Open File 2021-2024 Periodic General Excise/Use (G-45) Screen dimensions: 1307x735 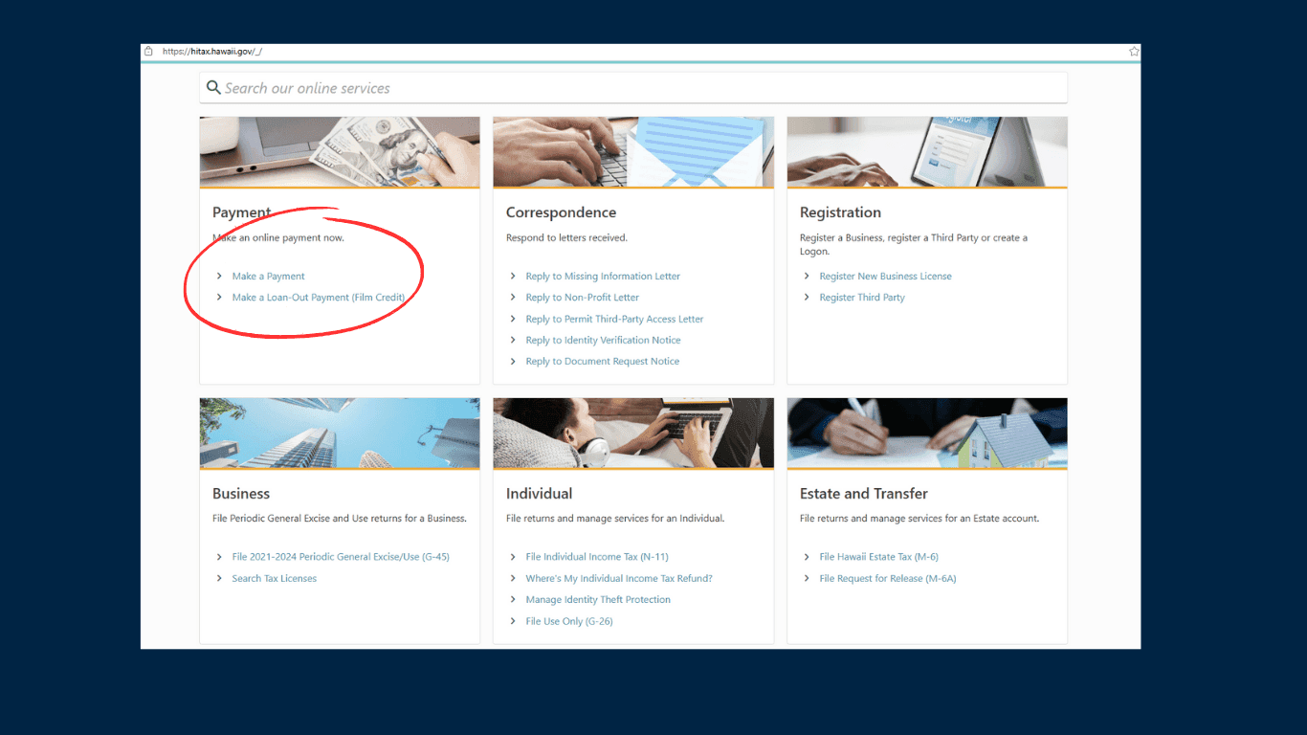click(x=340, y=557)
